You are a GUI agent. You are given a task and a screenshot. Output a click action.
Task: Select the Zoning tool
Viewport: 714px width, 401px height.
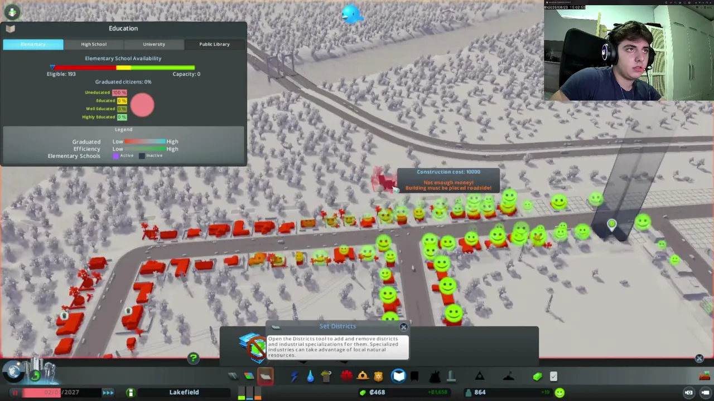[x=249, y=376]
